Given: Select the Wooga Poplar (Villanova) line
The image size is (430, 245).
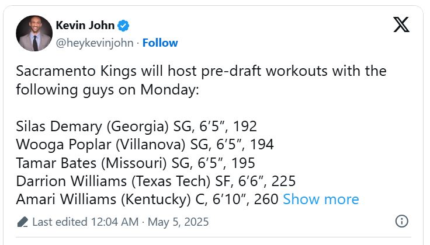Looking at the screenshot, I should tap(145, 145).
